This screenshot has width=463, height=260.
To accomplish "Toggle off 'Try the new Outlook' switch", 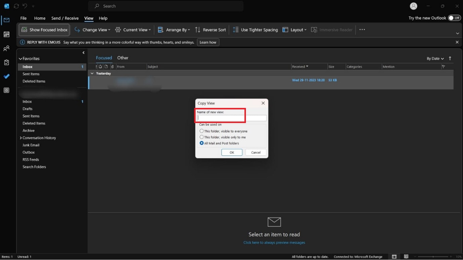I will pyautogui.click(x=455, y=18).
